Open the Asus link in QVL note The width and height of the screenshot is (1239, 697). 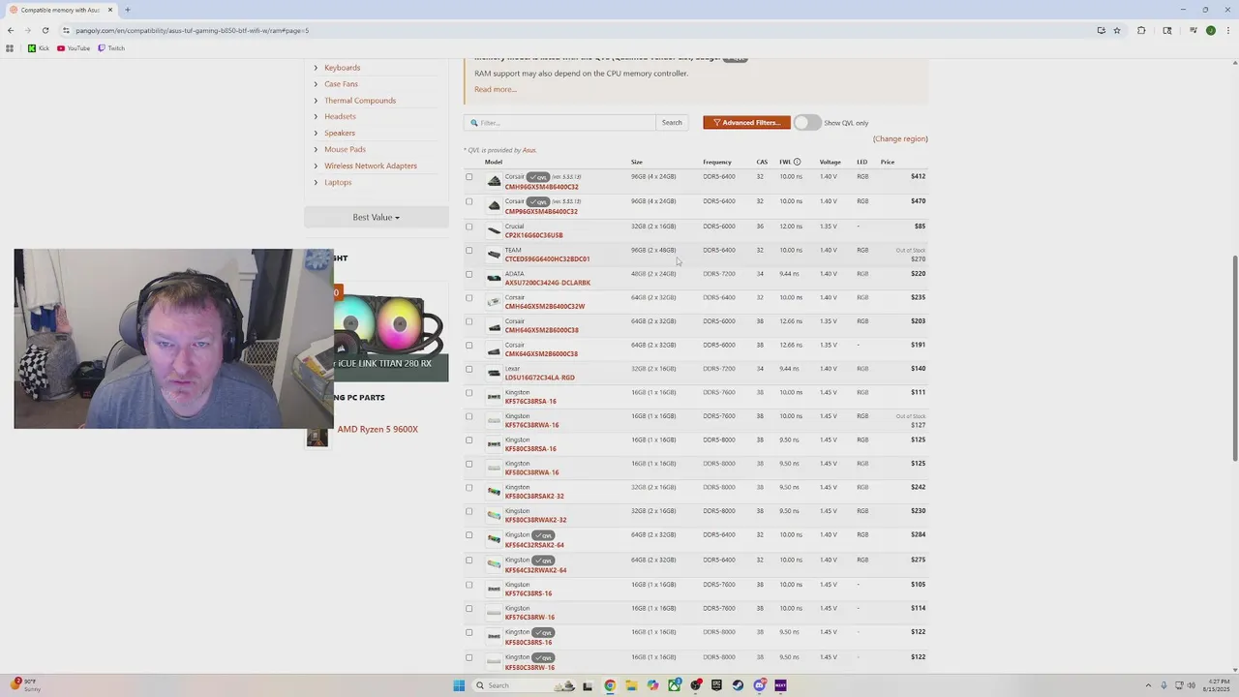pos(529,150)
